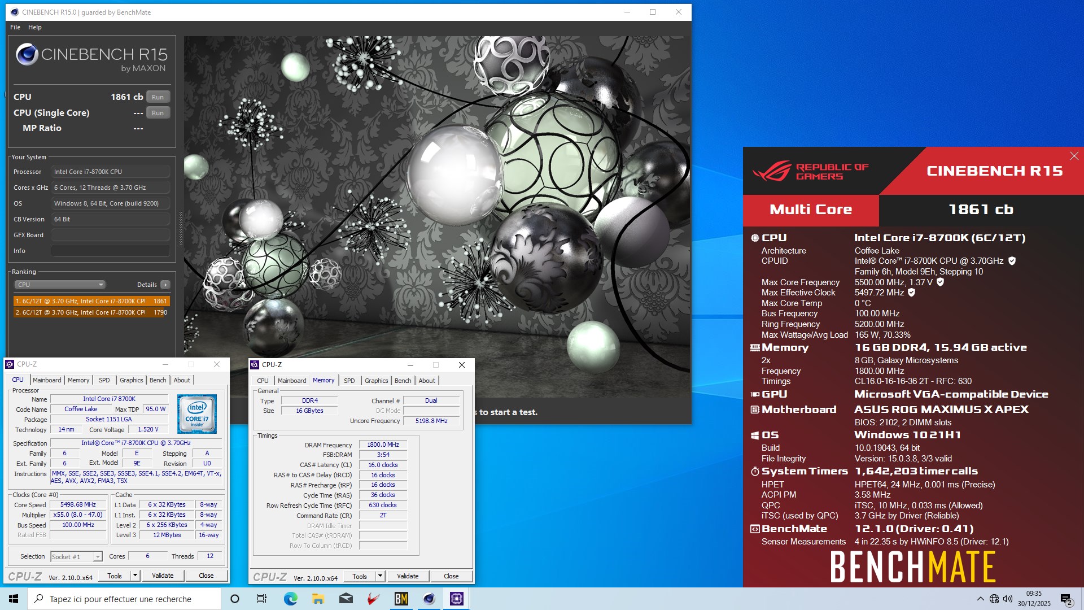
Task: Open Mail app from taskbar
Action: pos(346,599)
